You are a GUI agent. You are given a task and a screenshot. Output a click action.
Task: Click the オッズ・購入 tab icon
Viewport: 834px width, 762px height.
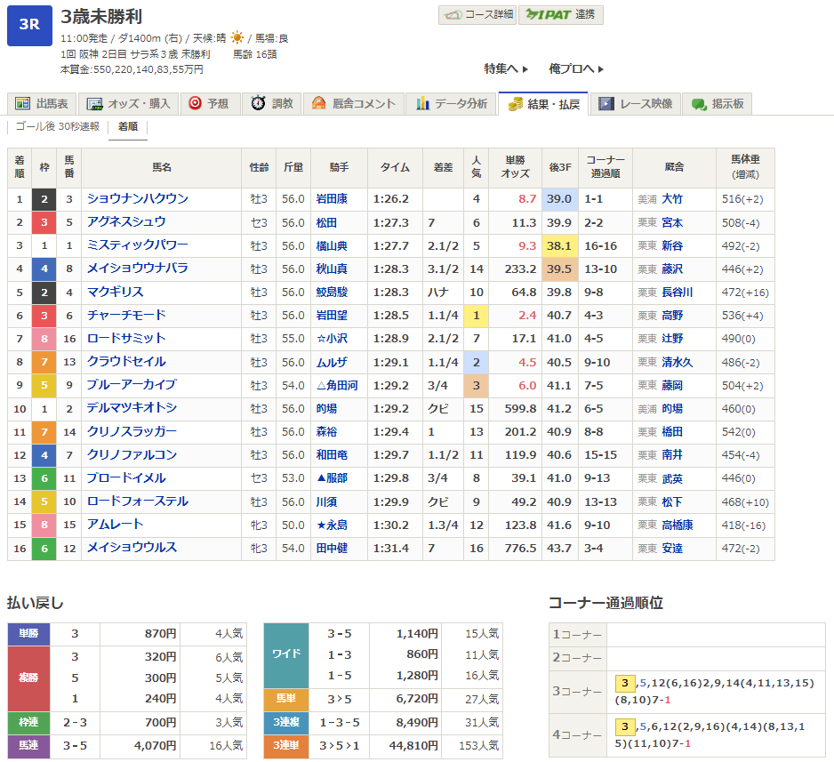coord(92,104)
